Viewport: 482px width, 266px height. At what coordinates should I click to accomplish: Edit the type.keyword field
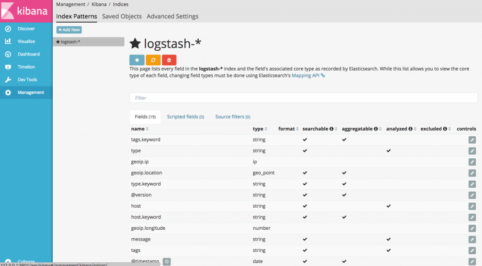472,184
